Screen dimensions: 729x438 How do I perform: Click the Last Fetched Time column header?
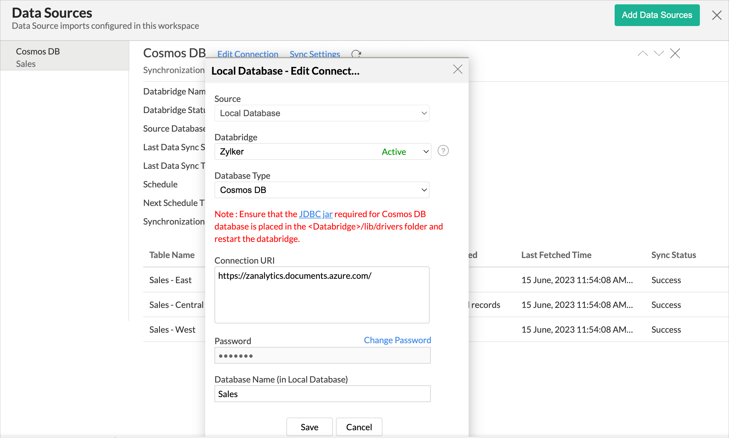(556, 255)
